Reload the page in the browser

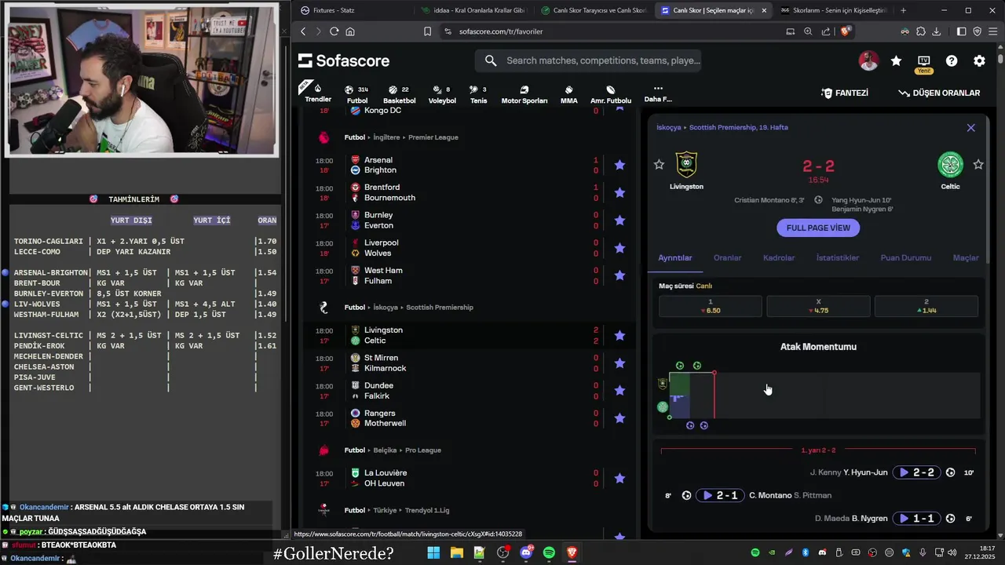pos(334,31)
